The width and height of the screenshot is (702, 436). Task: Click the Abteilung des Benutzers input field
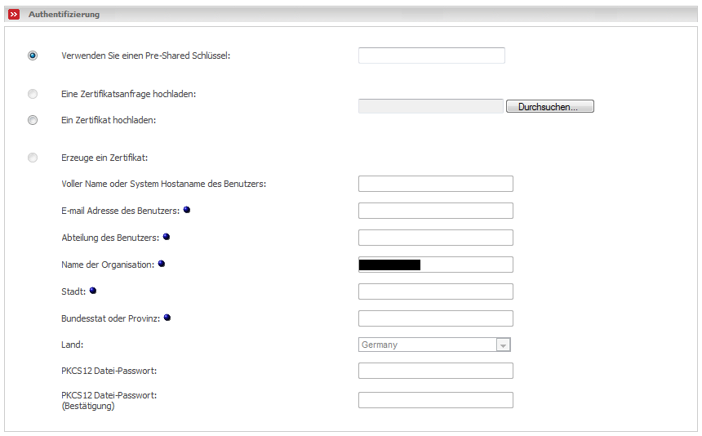click(435, 238)
